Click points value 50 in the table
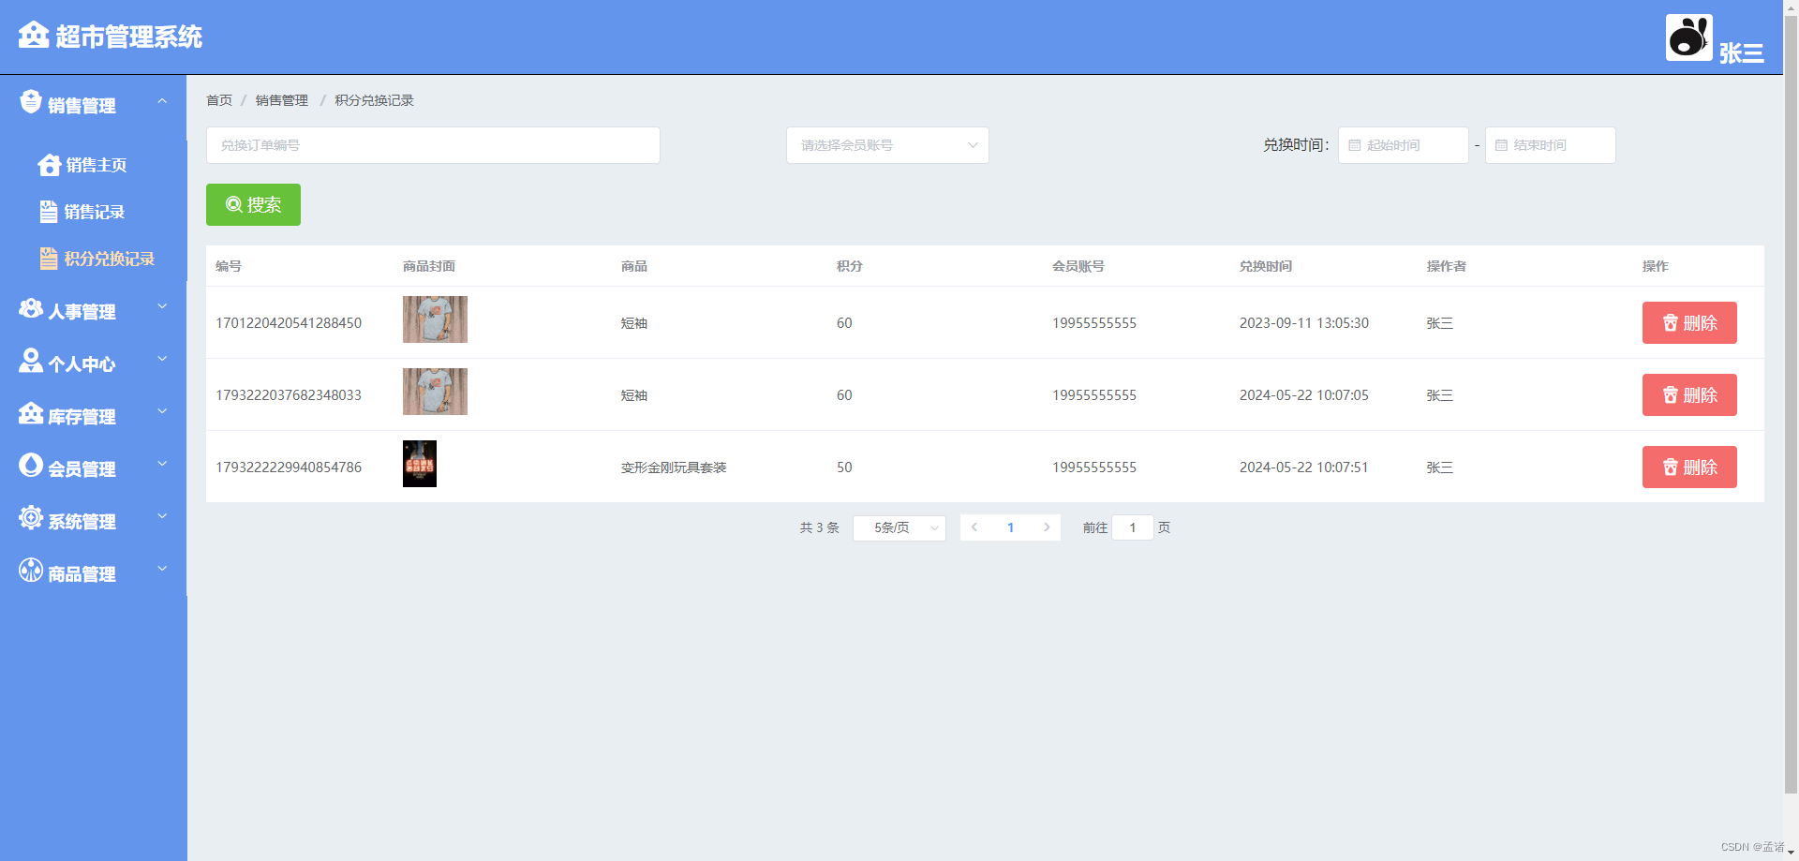Image resolution: width=1799 pixels, height=861 pixels. pos(844,468)
